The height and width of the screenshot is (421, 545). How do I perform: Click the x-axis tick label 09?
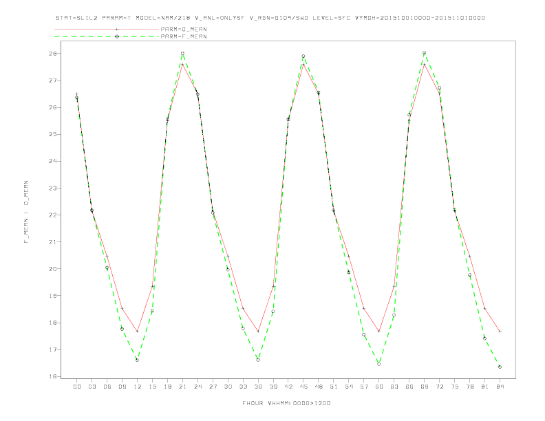tap(122, 387)
